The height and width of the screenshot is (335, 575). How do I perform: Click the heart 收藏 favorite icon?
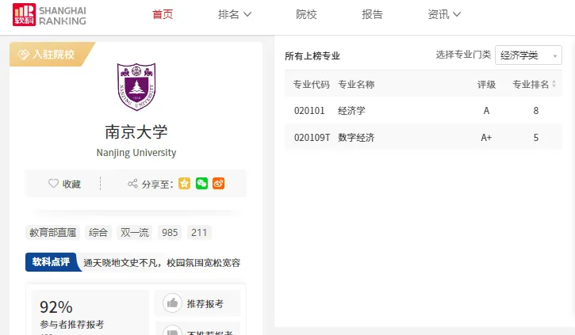pos(53,184)
